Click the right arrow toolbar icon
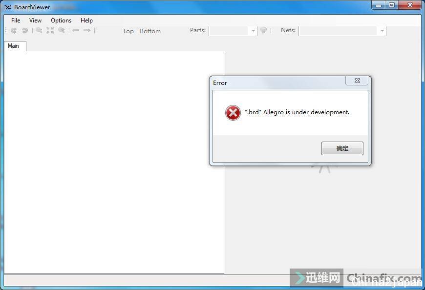 click(87, 30)
